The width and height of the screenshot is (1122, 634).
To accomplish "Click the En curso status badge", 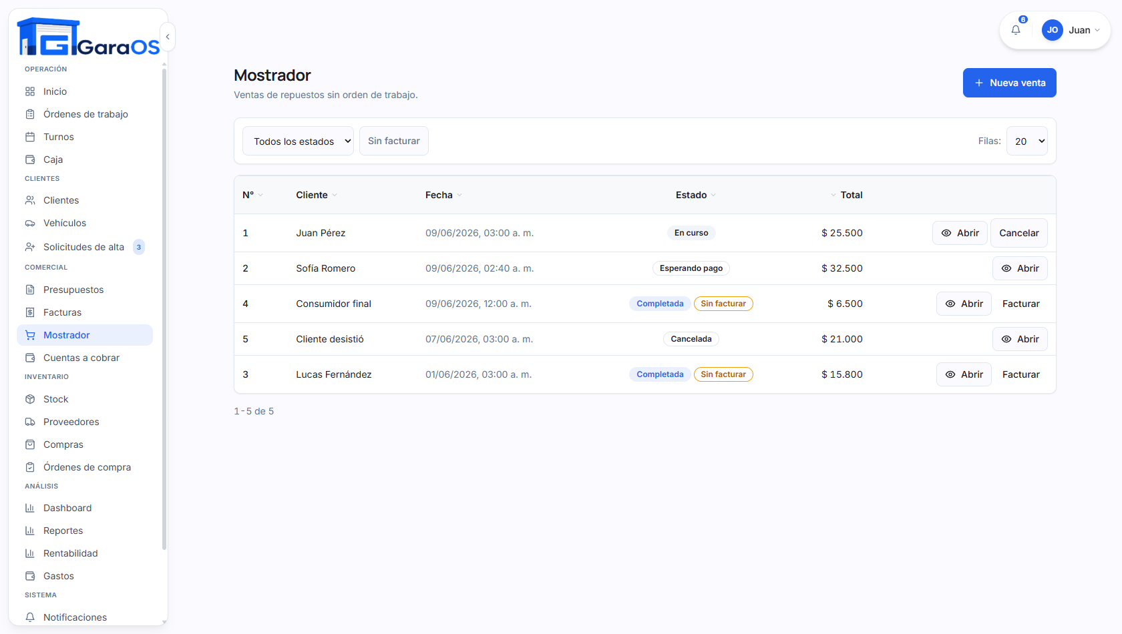I will 691,233.
